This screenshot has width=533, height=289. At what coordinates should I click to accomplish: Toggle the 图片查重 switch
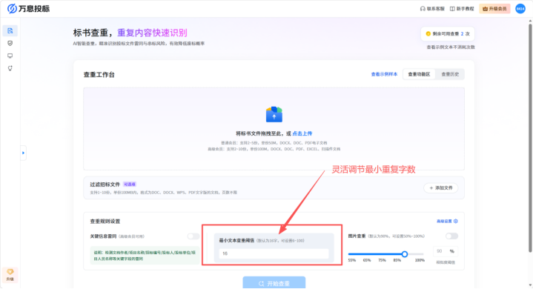(451, 236)
